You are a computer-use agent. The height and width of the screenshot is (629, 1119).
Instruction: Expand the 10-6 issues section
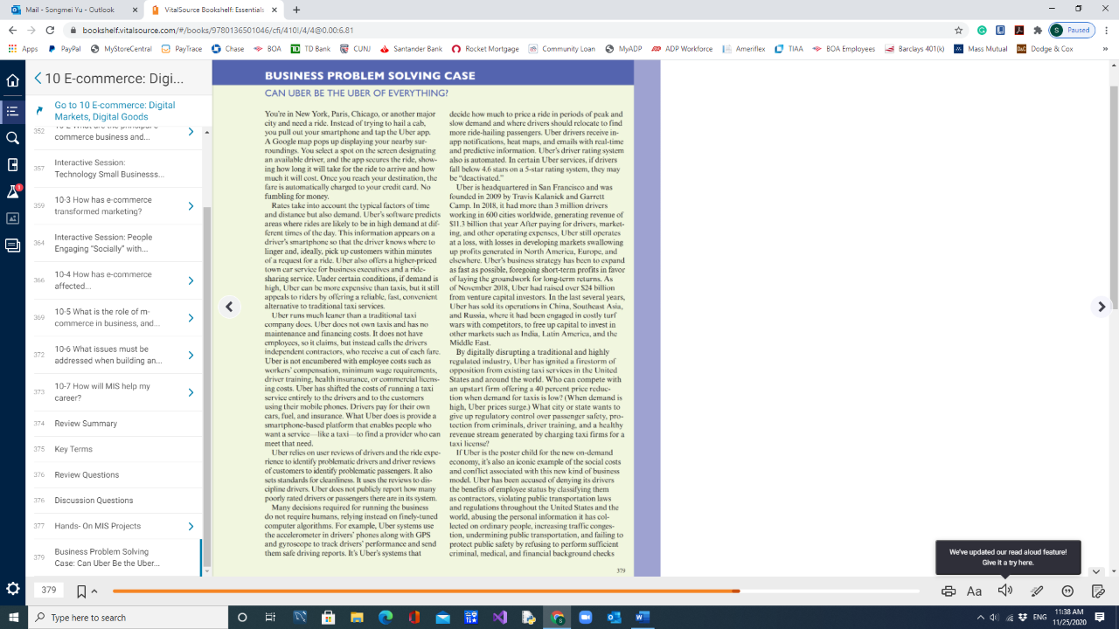click(x=191, y=356)
